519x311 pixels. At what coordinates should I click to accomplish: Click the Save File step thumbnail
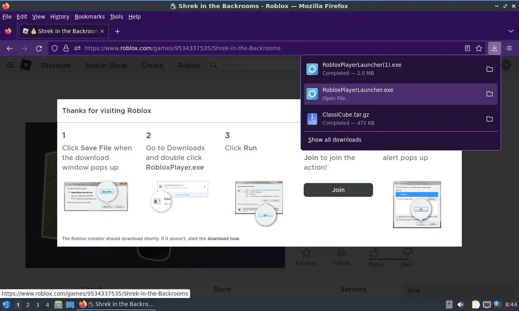coord(96,196)
